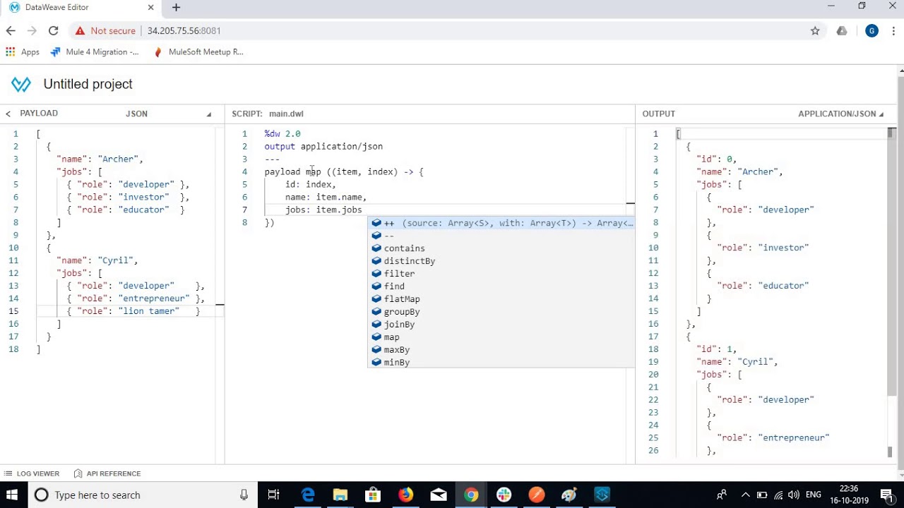Click the Untitled project title

click(88, 84)
